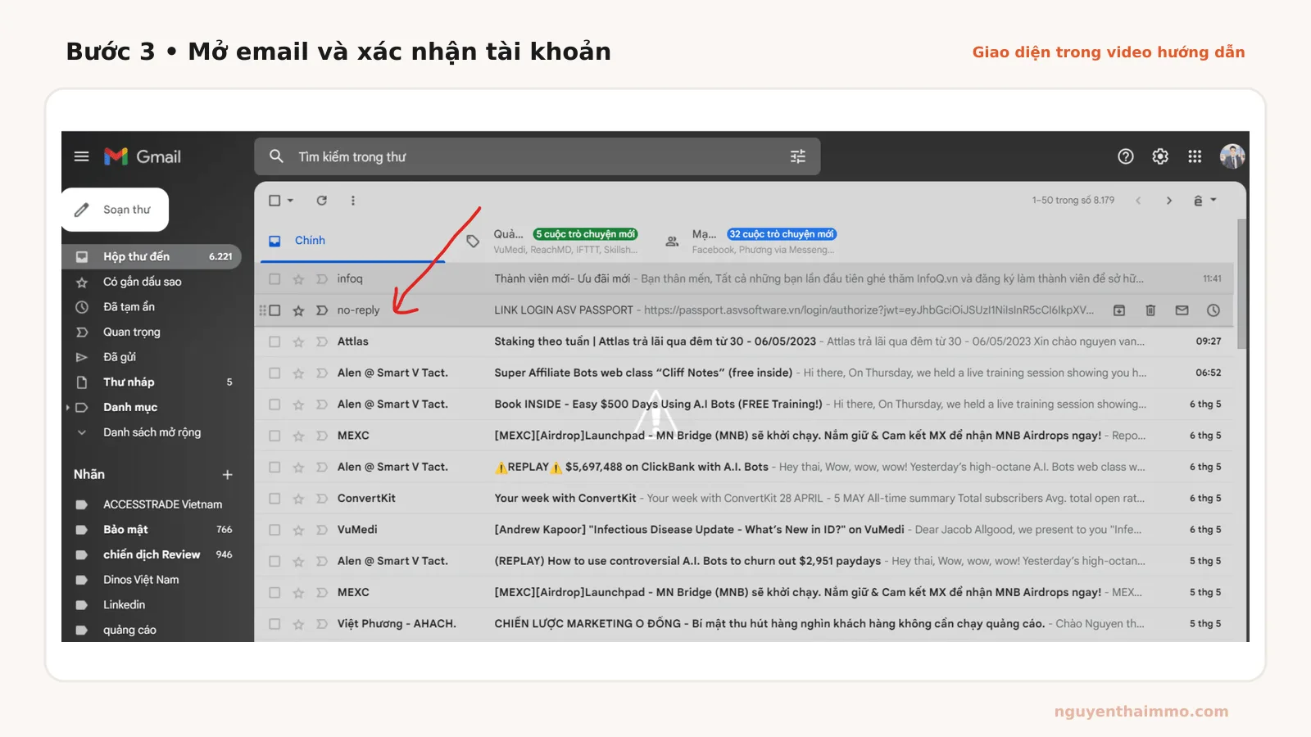Viewport: 1311px width, 737px height.
Task: Go to the older emails page arrow
Action: click(1169, 201)
